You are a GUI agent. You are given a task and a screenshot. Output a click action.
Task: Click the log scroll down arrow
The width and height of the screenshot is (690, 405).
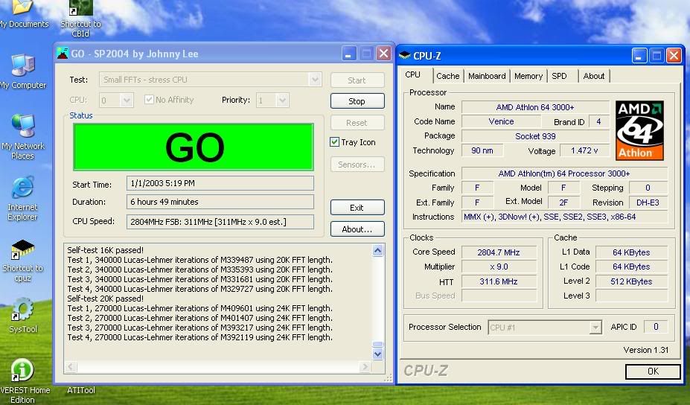click(x=377, y=354)
